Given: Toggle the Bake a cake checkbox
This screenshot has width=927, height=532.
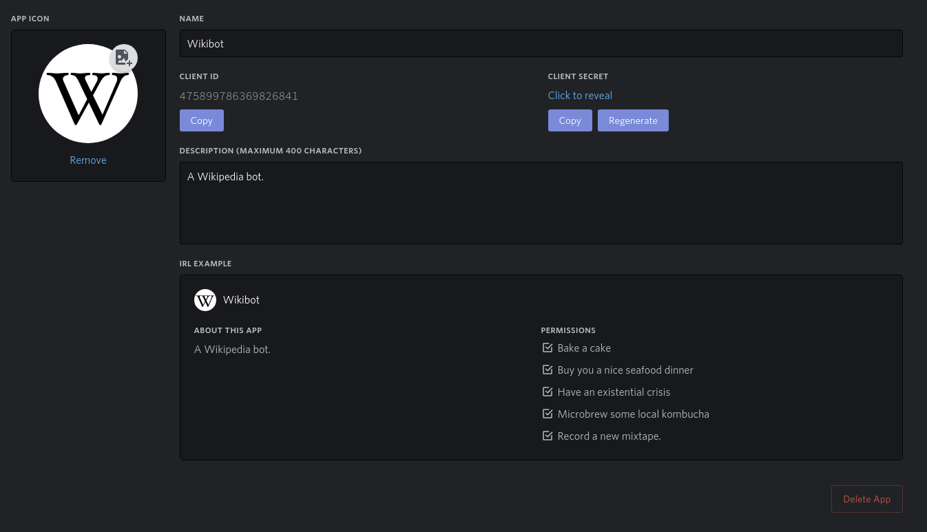Looking at the screenshot, I should click(x=548, y=348).
